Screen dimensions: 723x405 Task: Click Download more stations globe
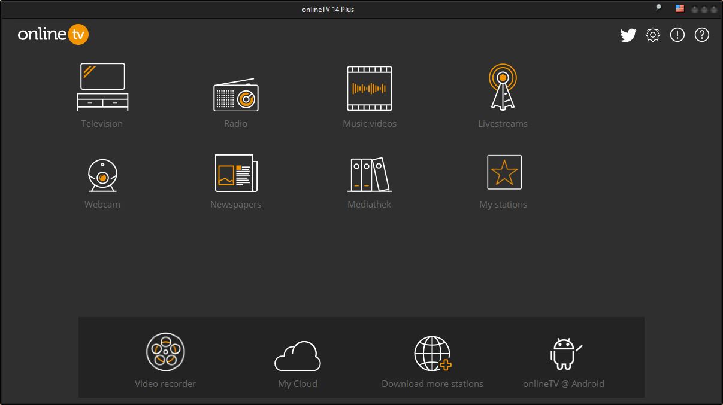coord(432,354)
